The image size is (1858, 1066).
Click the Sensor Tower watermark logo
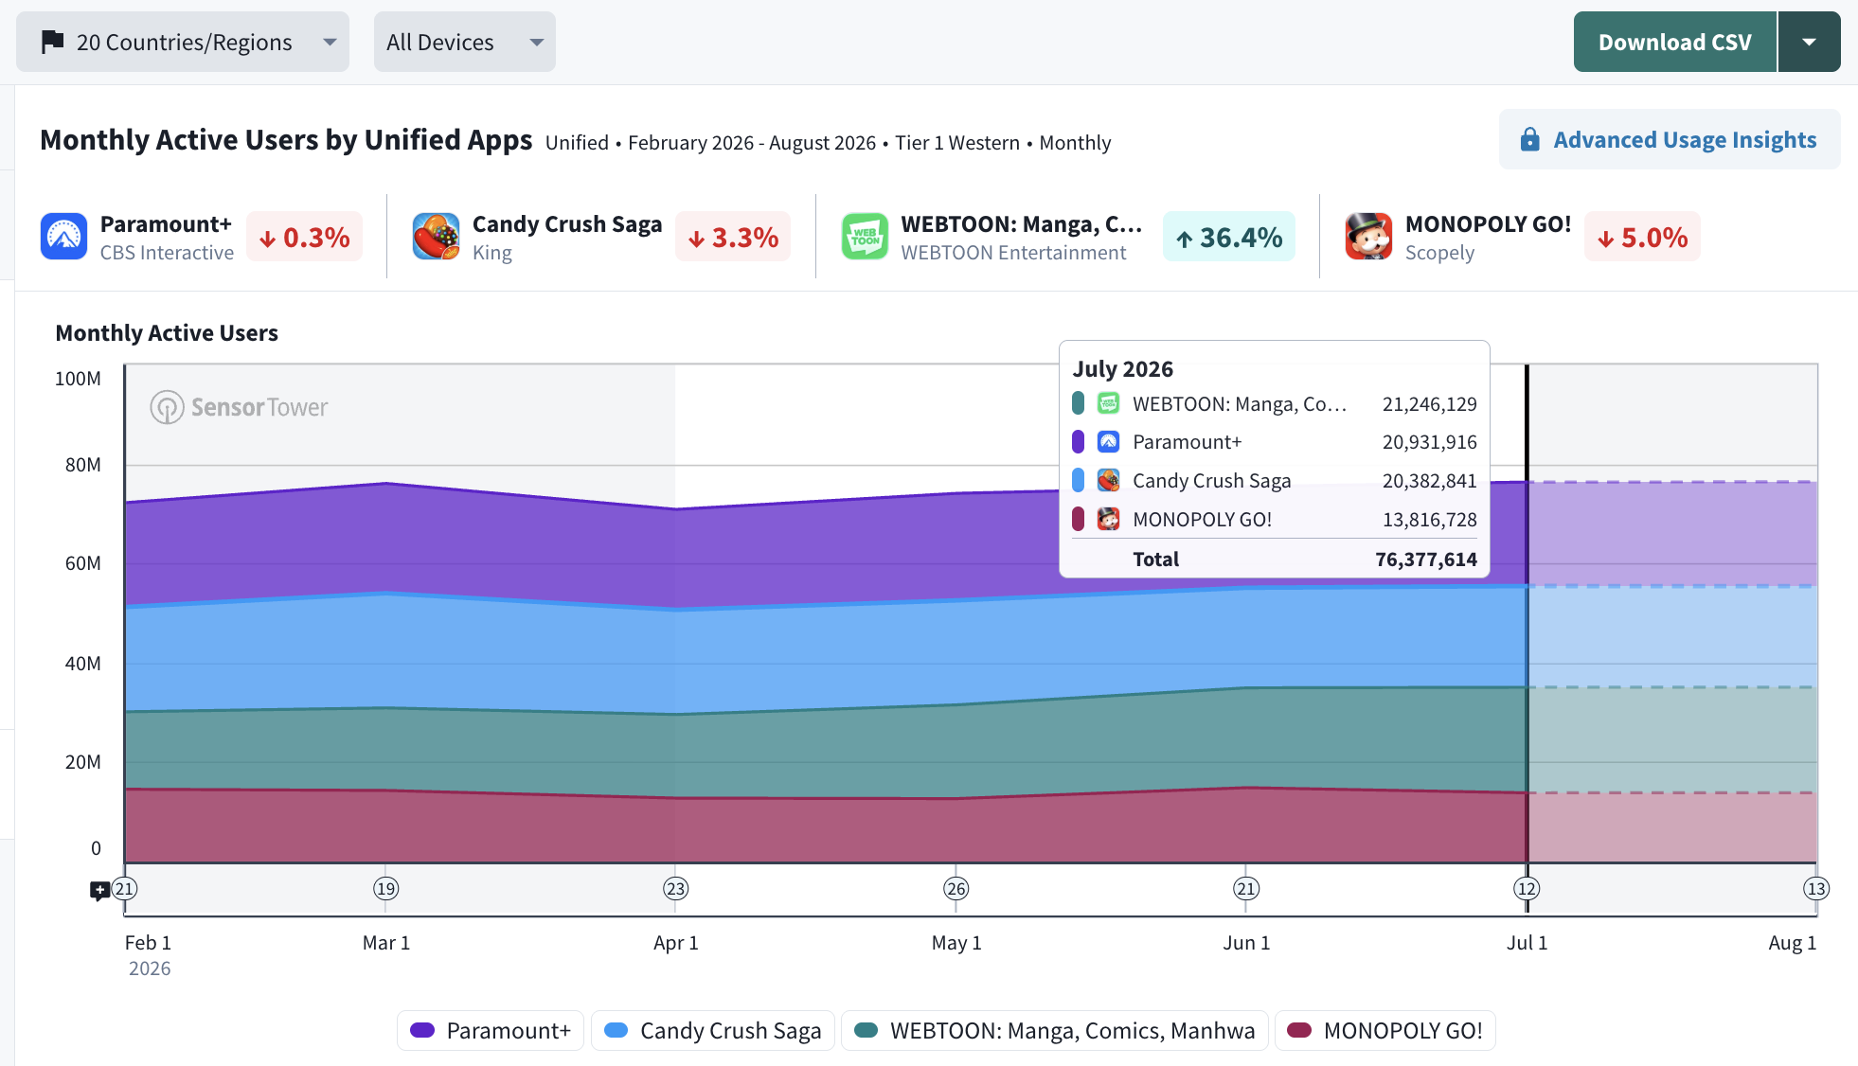pyautogui.click(x=239, y=407)
